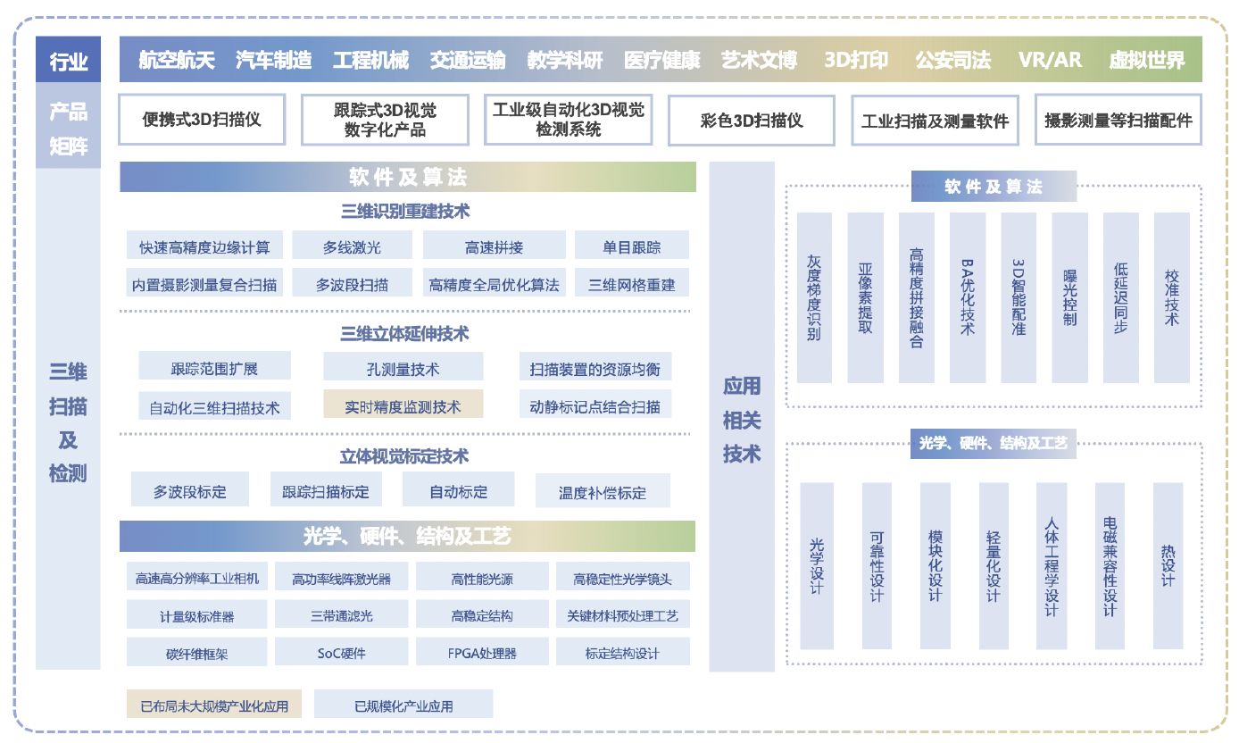Click 教学科研 in the industry row

[565, 61]
